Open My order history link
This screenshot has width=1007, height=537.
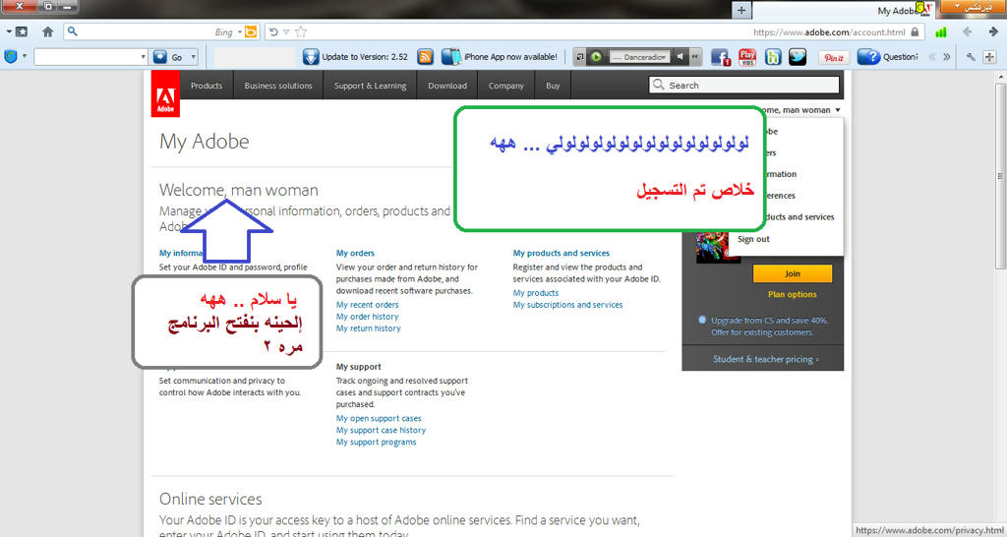click(x=368, y=317)
